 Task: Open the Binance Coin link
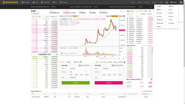[x=36, y=14]
